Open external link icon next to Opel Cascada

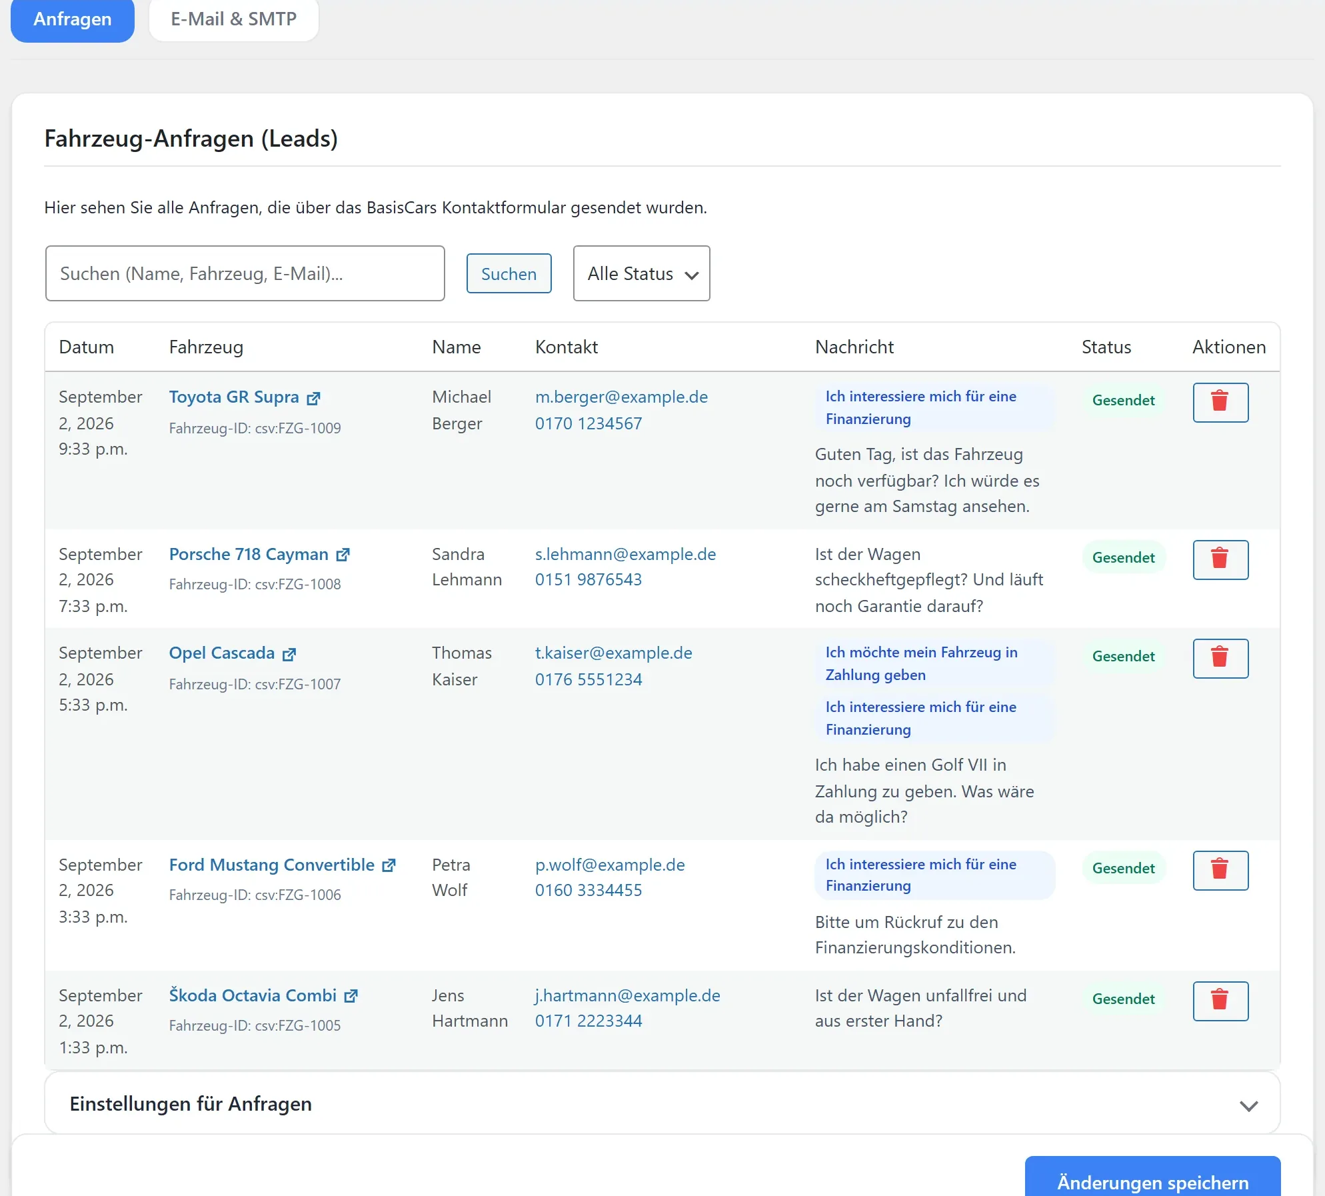(x=289, y=654)
